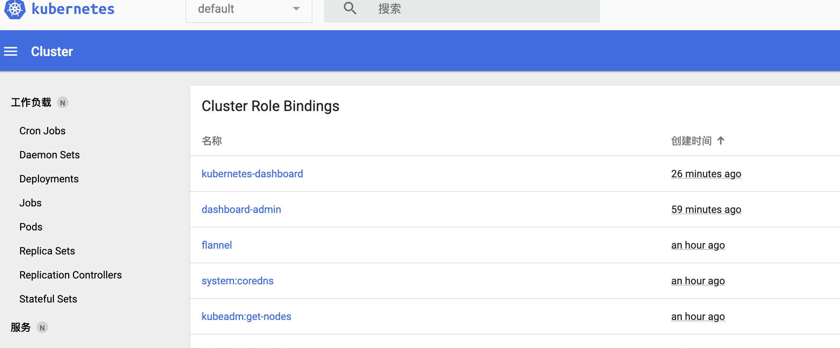Click the N badge beside 工作负载

coord(63,103)
